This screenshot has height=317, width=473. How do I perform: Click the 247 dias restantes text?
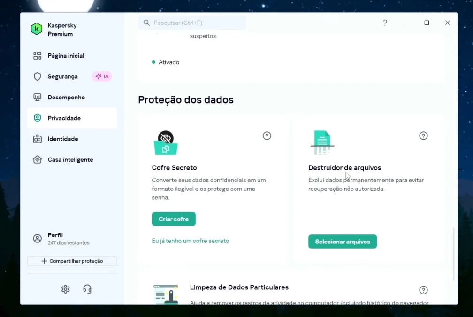pos(69,243)
